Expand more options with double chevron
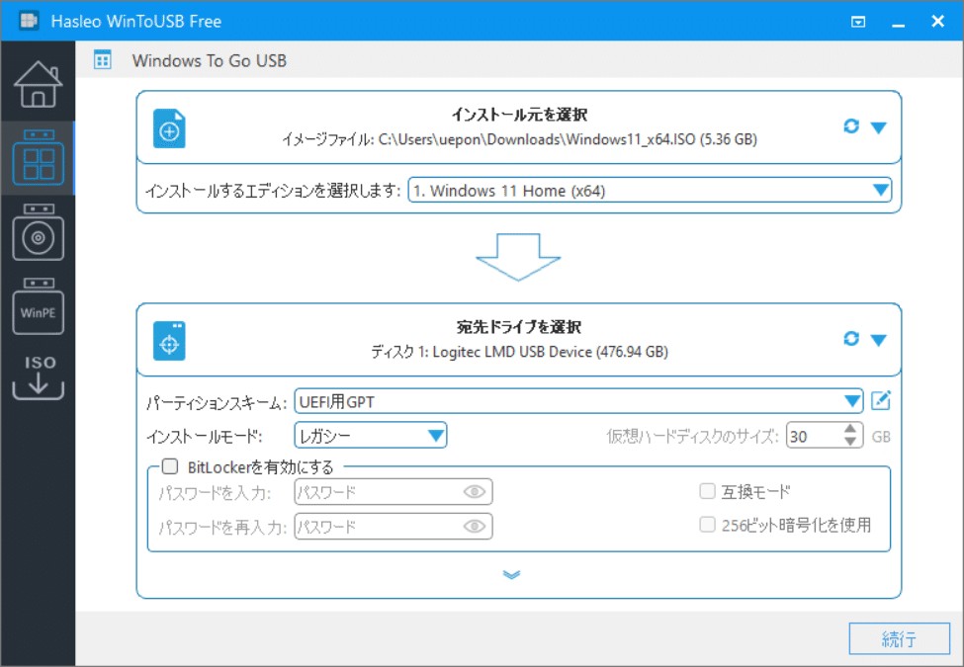964x667 pixels. (511, 574)
